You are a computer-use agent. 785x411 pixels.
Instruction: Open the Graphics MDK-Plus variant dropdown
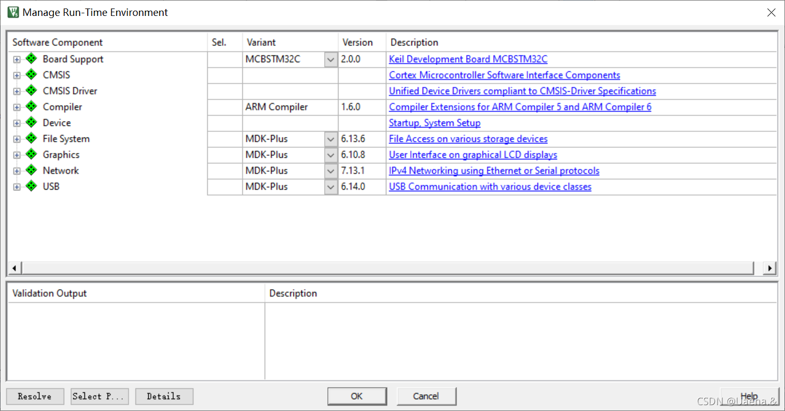[x=331, y=155]
